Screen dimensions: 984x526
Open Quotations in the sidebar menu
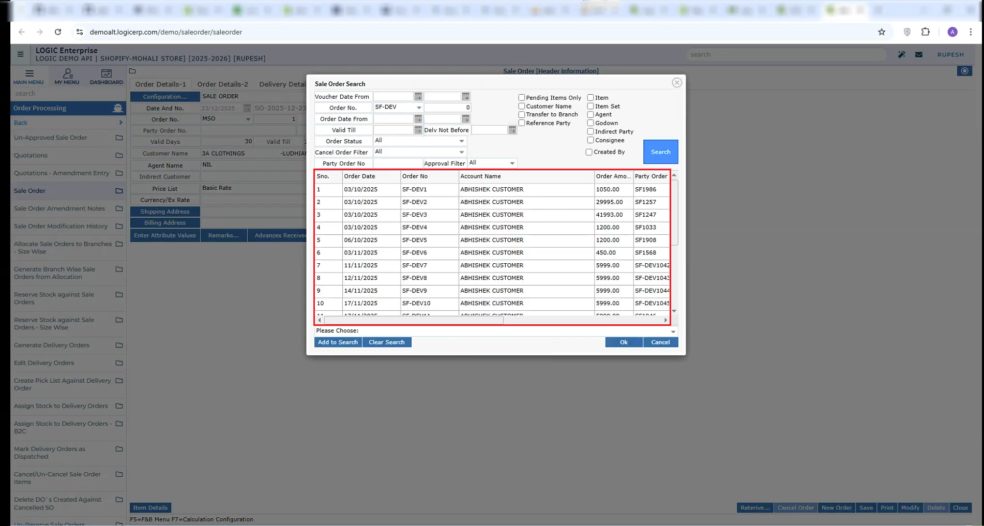[31, 155]
